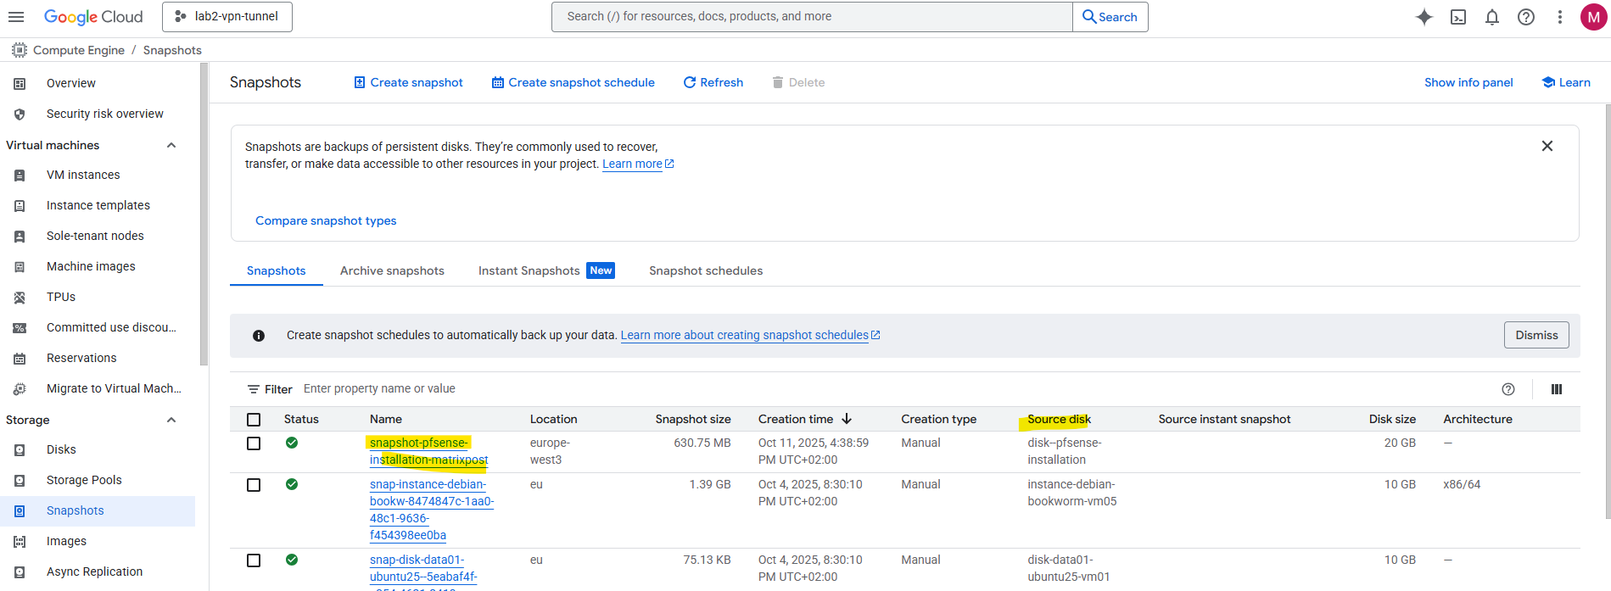Switch to Snapshot schedules tab
Screen dimensions: 1611x591
pyautogui.click(x=706, y=270)
